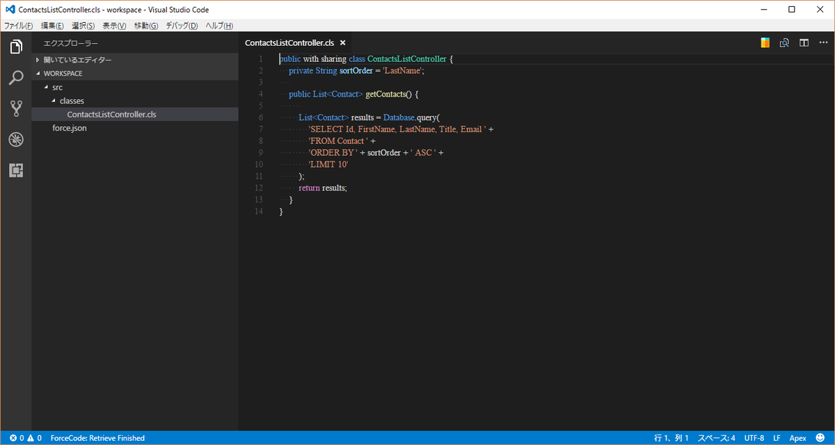Click ForceCode: Retrieve Finished status message
This screenshot has height=445, width=835.
97,438
